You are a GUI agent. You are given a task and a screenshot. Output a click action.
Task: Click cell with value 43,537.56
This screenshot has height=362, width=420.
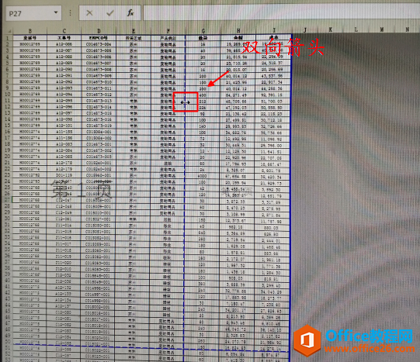click(272, 76)
